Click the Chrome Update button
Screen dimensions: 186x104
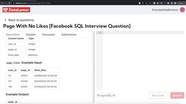(181, 3)
